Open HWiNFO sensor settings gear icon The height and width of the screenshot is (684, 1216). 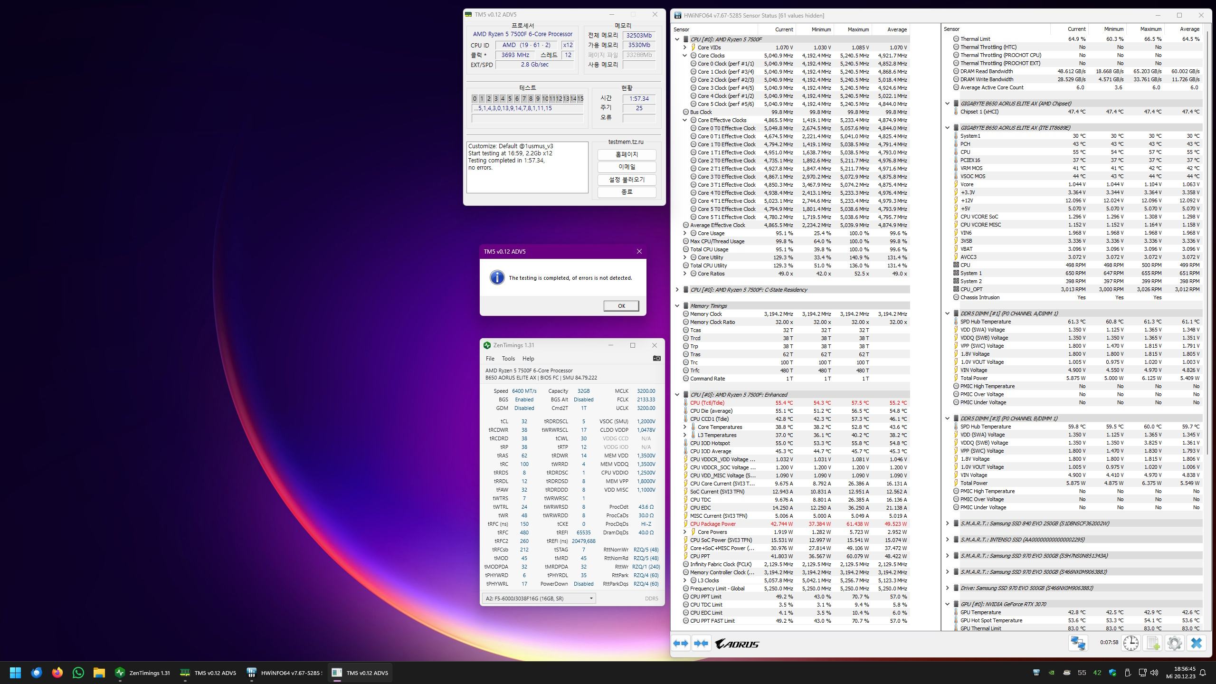click(x=1174, y=643)
